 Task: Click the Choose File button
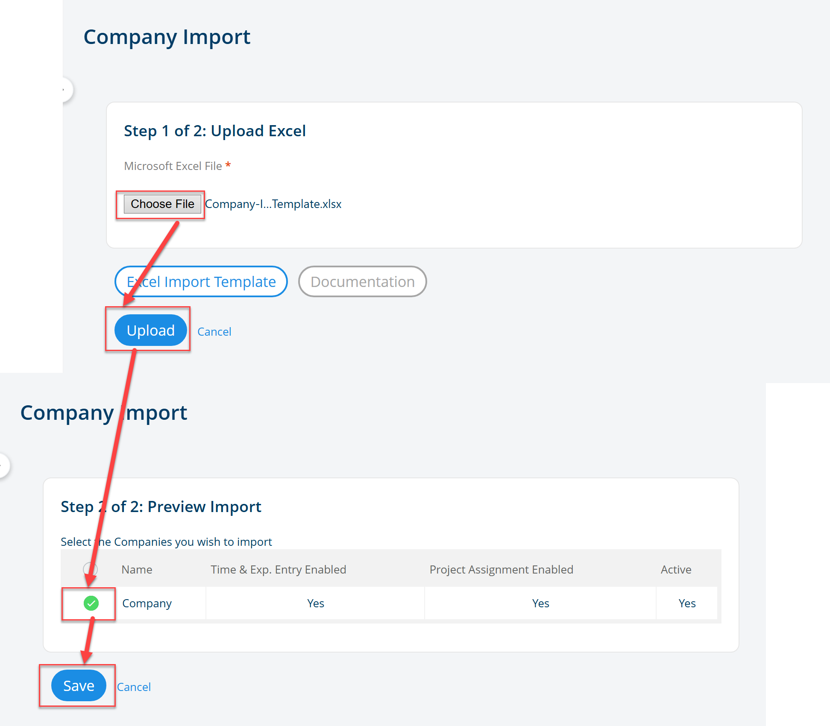click(x=162, y=204)
